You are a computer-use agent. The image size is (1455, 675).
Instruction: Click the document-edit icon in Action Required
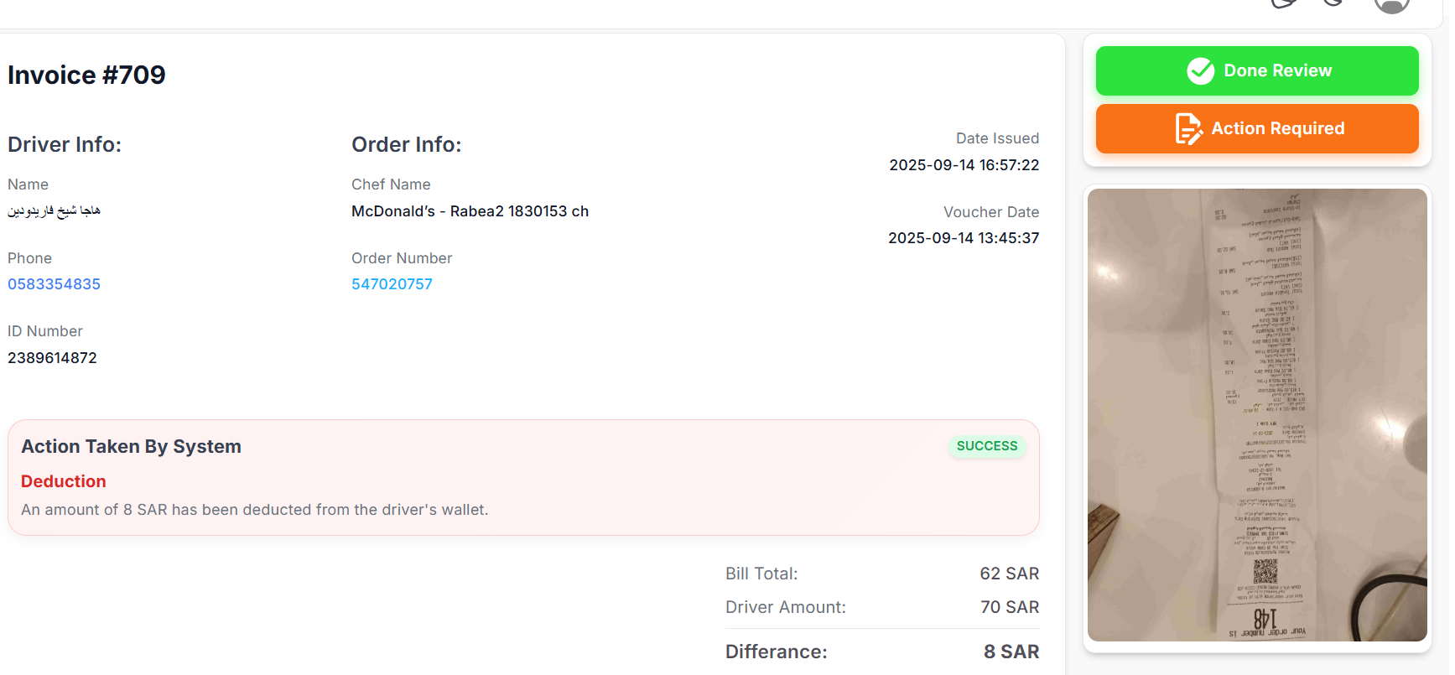[1188, 128]
